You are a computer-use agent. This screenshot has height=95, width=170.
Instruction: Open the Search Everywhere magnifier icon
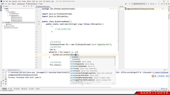(x=164, y=4)
